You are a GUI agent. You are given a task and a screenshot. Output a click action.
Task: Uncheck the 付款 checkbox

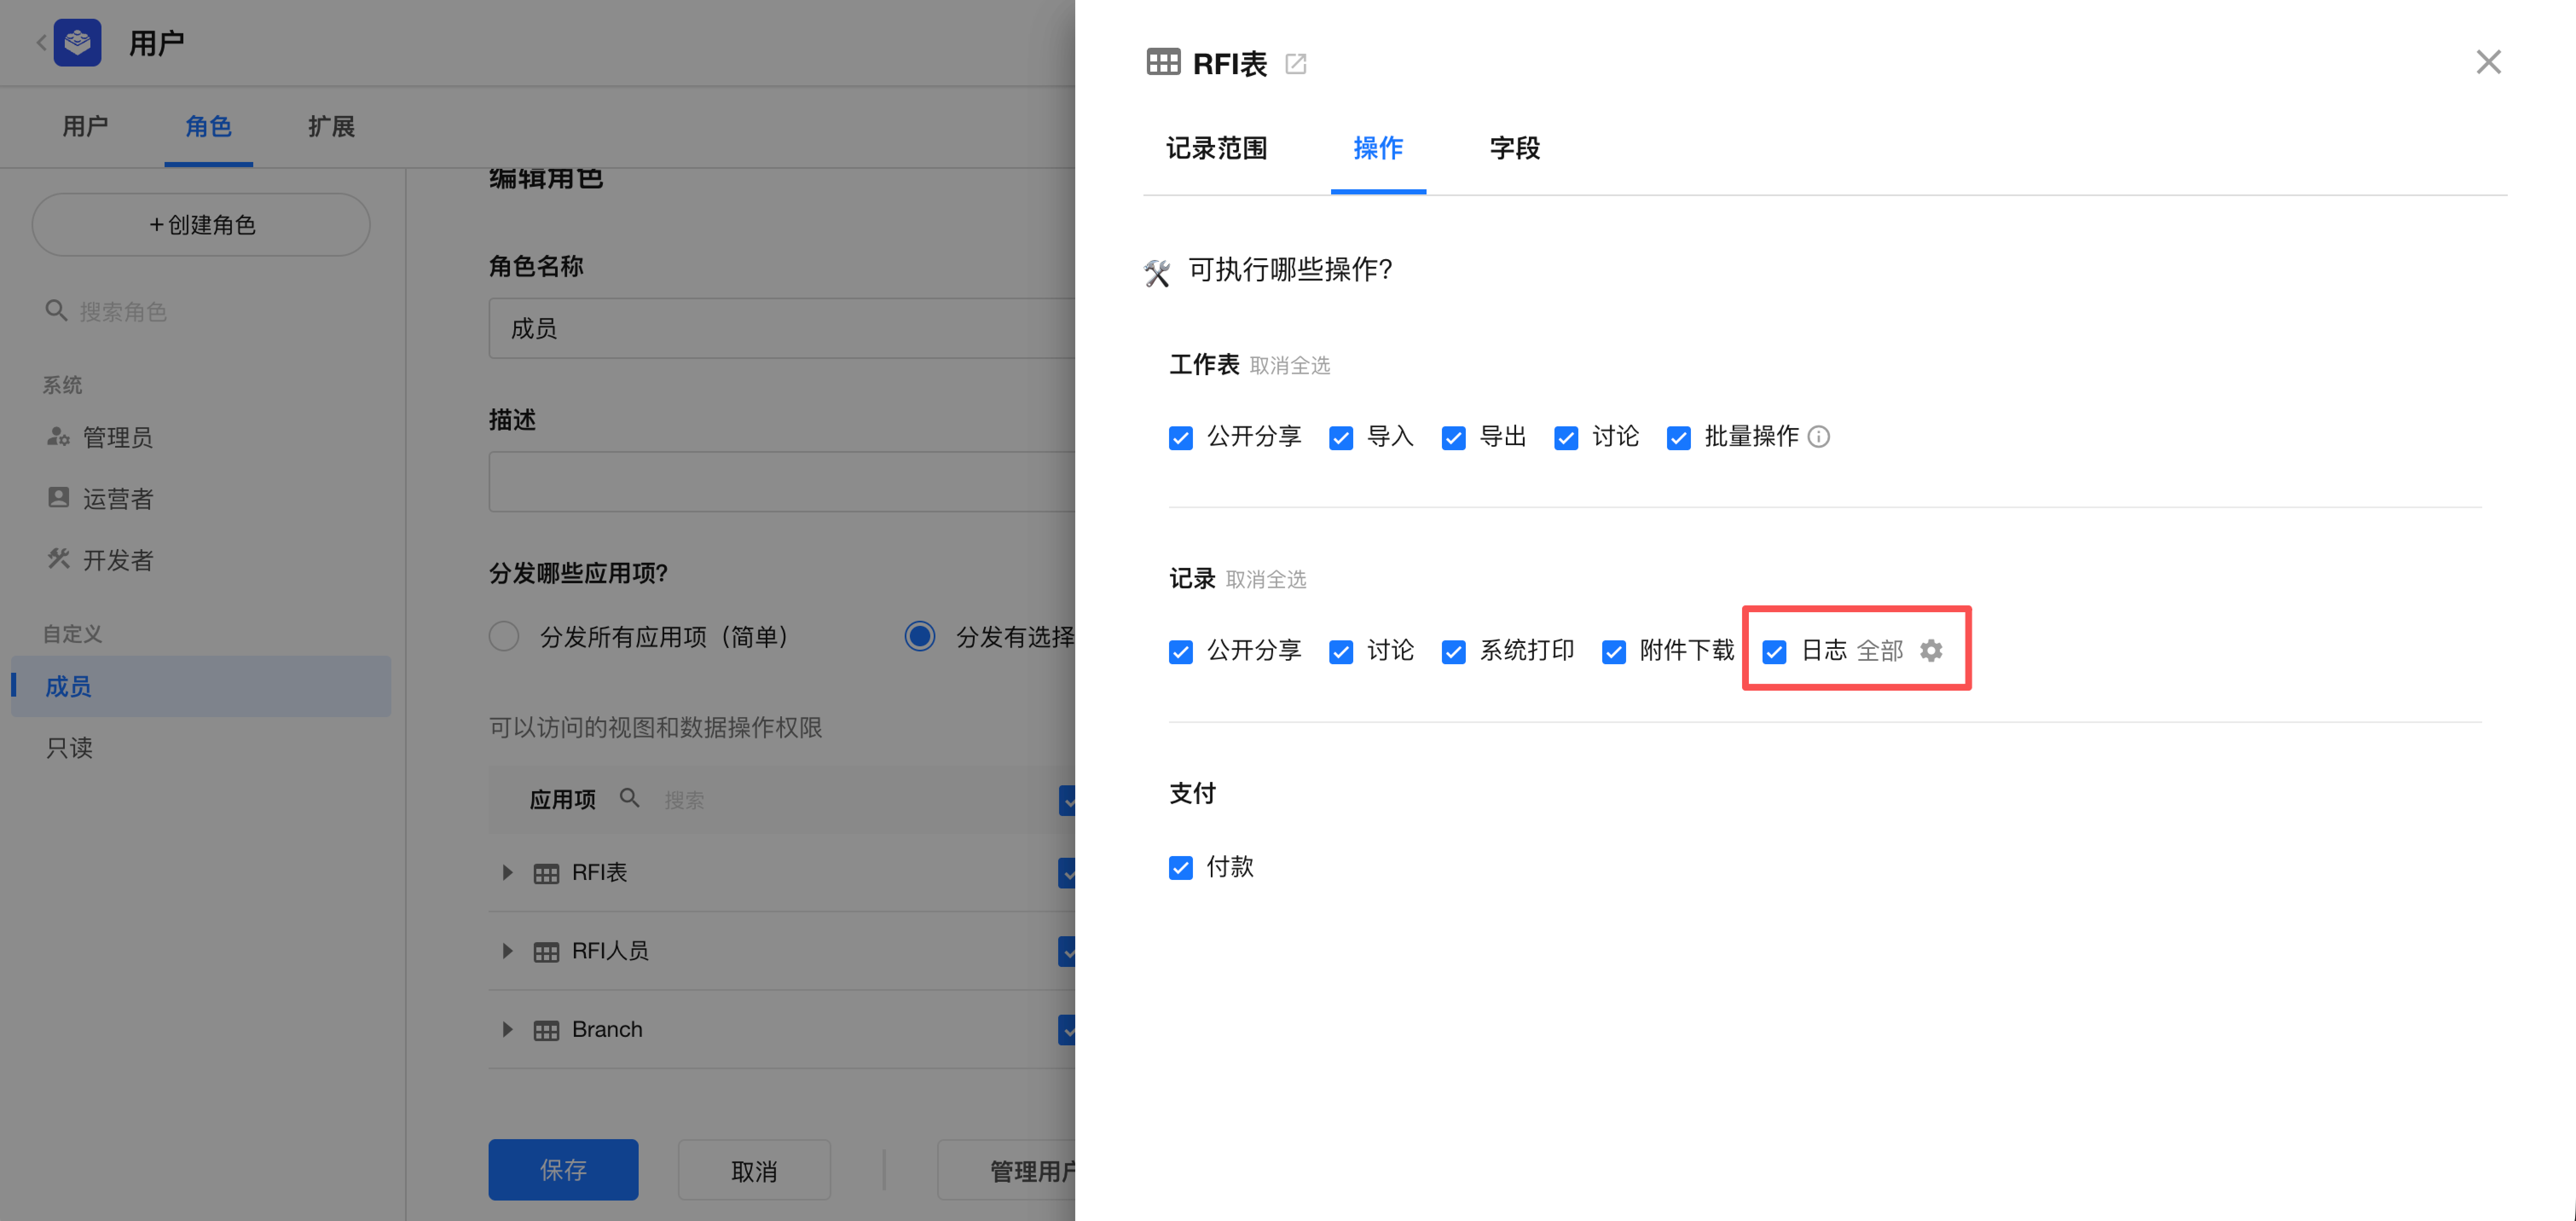click(x=1181, y=867)
